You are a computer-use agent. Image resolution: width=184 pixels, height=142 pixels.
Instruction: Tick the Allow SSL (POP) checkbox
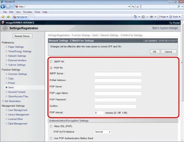(x=51, y=126)
